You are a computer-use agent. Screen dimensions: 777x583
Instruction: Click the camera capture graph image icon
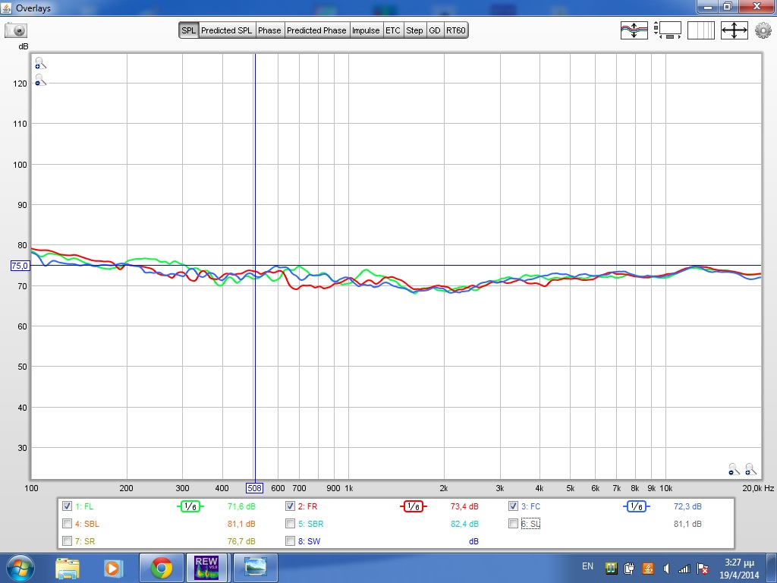pos(16,30)
